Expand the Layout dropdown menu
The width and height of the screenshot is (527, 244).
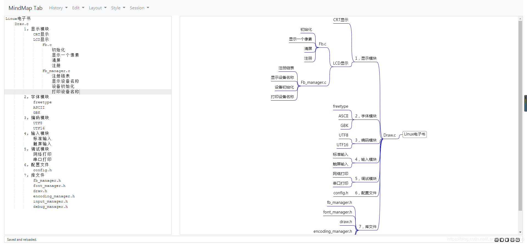pos(97,8)
